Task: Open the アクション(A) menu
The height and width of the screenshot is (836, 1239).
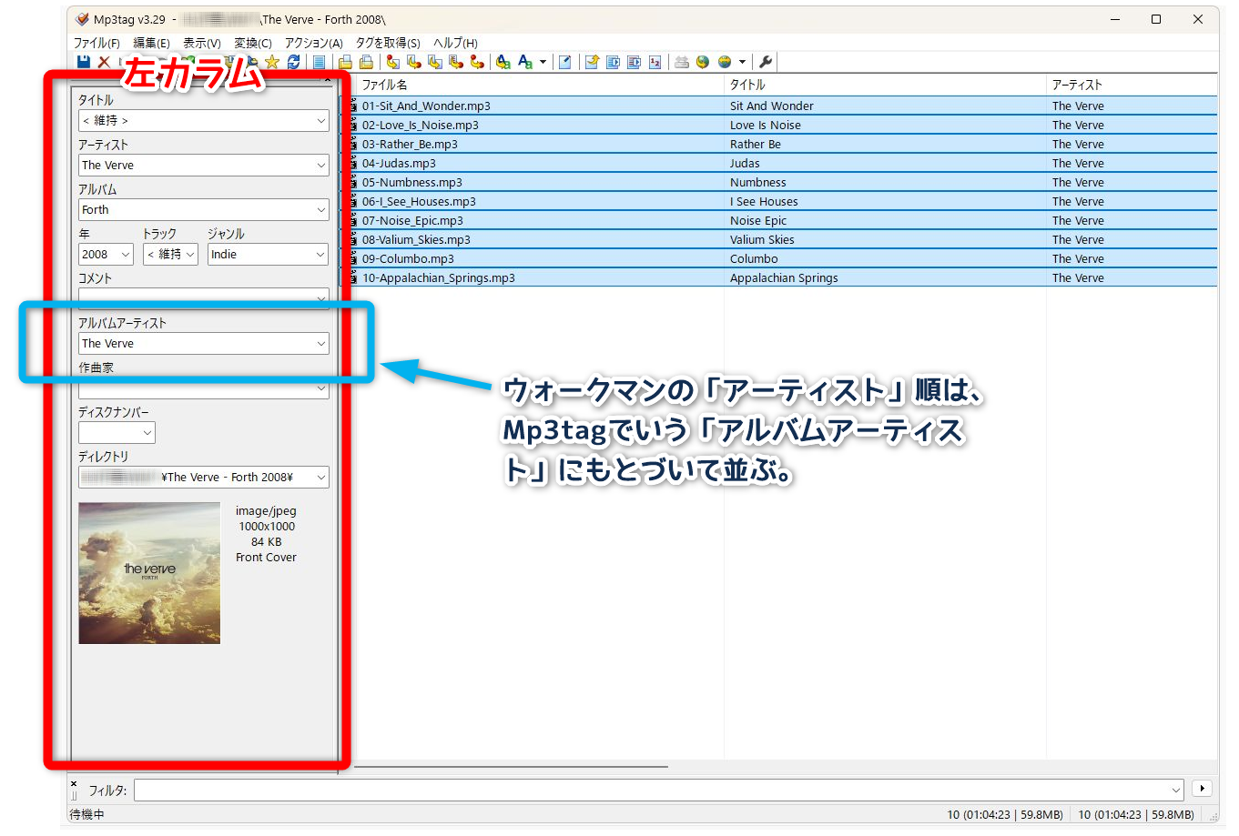Action: 313,43
